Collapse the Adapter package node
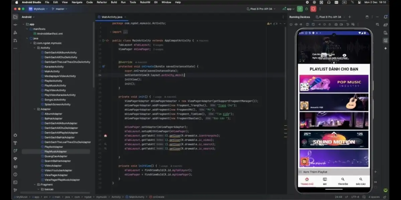Screen dimensions: 401x200 (35, 109)
